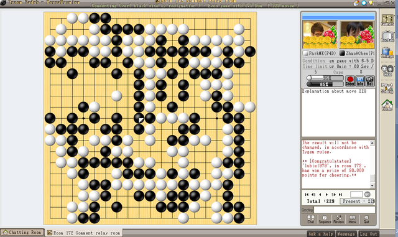This screenshot has height=237, width=398.
Task: Click the Bet dice button
Action: click(x=370, y=81)
